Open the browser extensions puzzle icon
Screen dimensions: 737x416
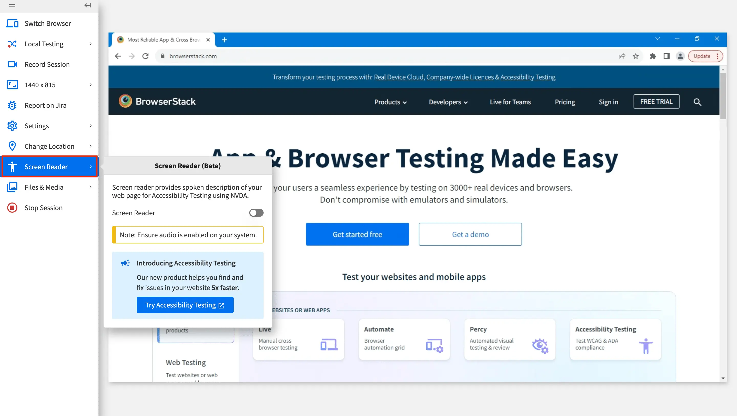coord(653,56)
